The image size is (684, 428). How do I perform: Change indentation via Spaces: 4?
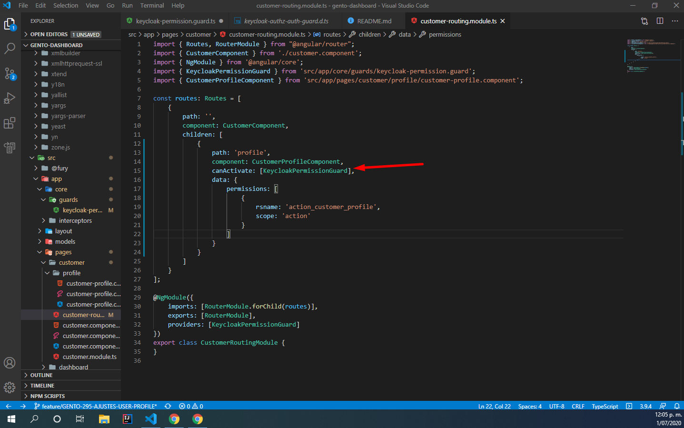click(530, 406)
